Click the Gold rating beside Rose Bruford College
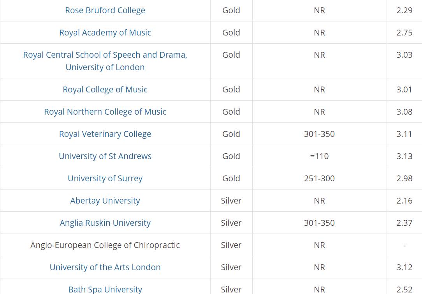Image resolution: width=422 pixels, height=294 pixels. pos(231,10)
